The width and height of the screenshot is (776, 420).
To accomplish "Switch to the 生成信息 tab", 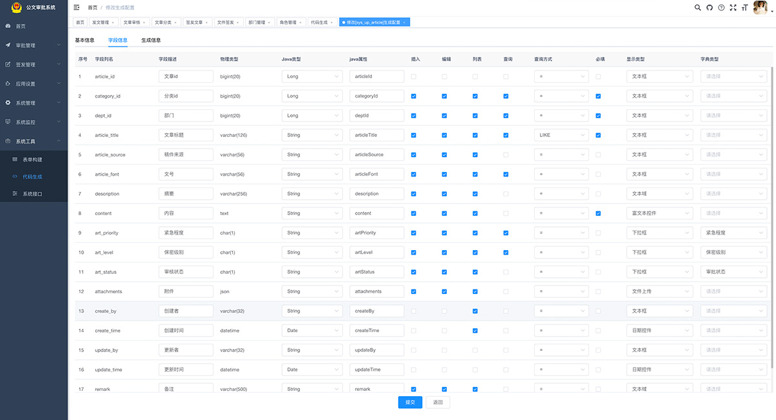I will coord(151,40).
